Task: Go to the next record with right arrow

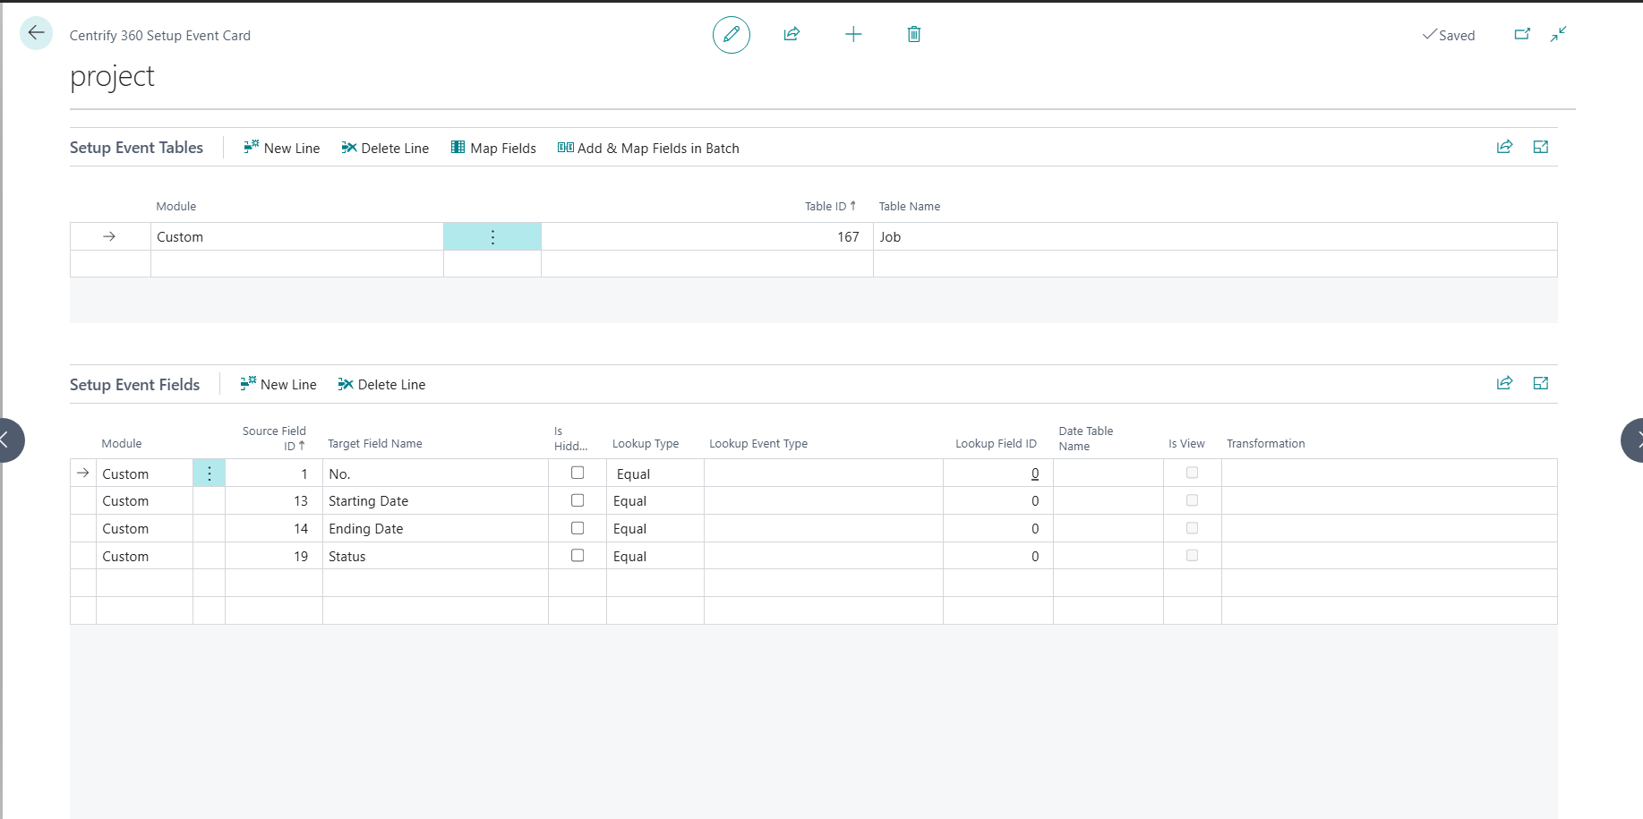Action: 1635,439
